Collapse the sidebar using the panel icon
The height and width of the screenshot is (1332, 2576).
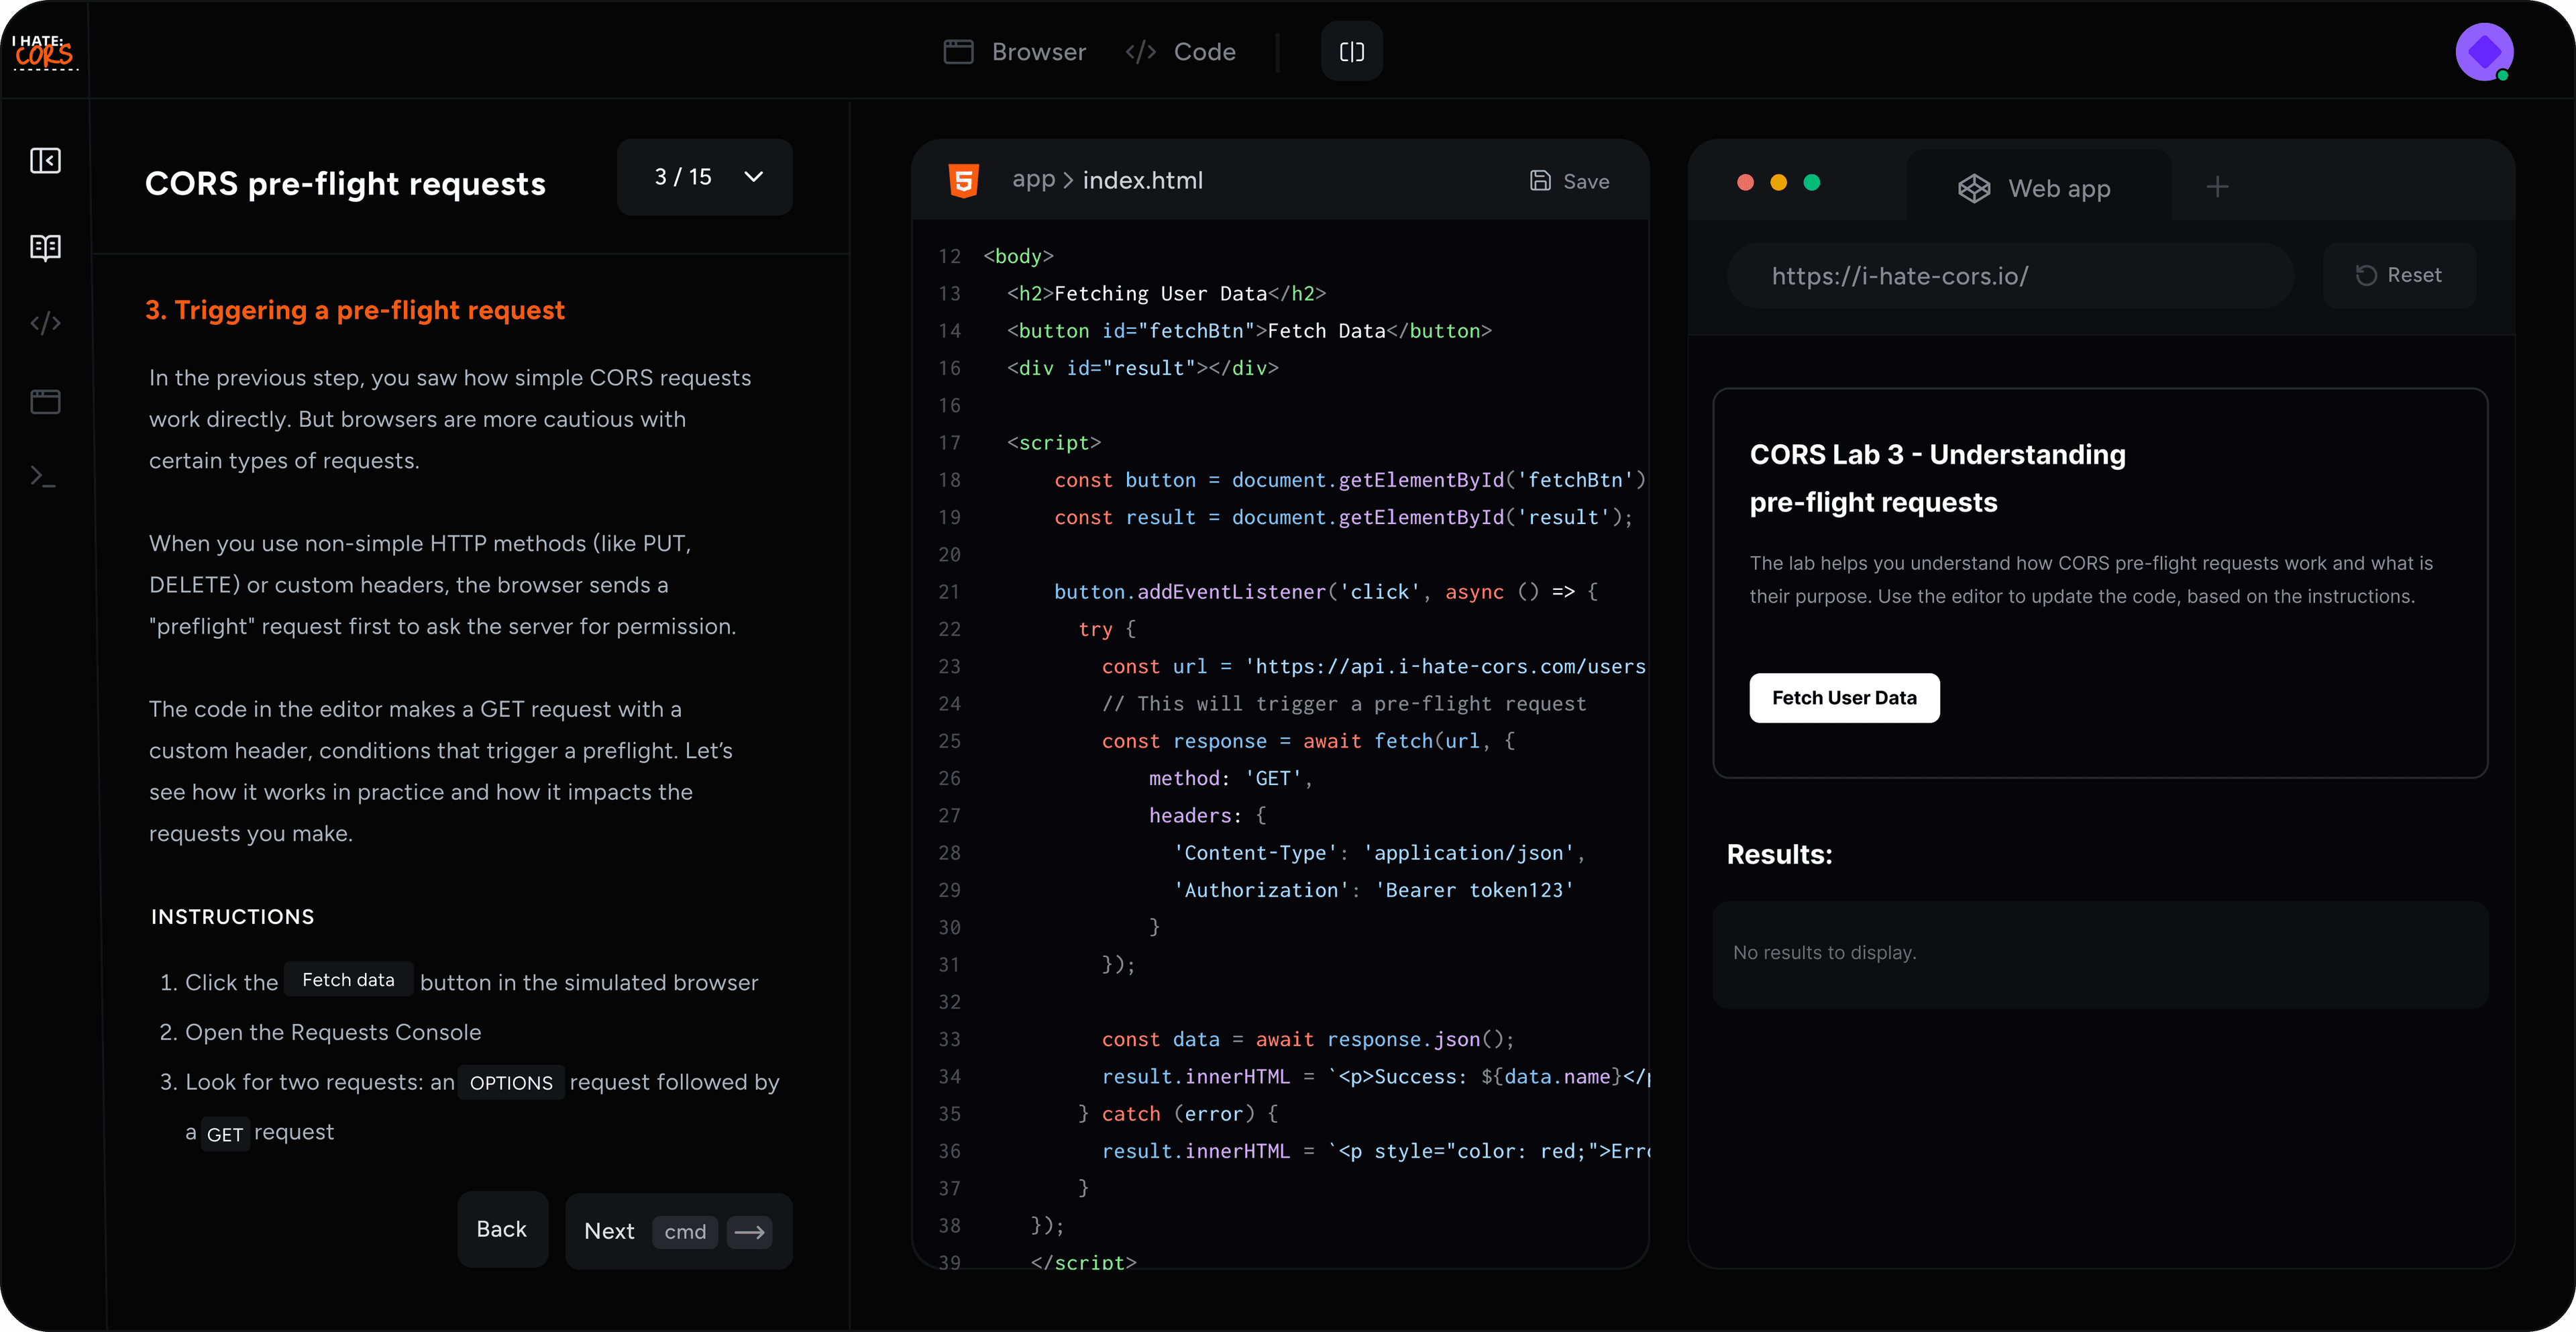45,160
